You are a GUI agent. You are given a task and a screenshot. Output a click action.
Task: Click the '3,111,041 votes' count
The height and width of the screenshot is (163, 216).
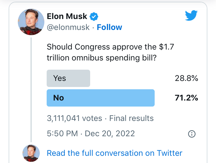tap(74, 118)
